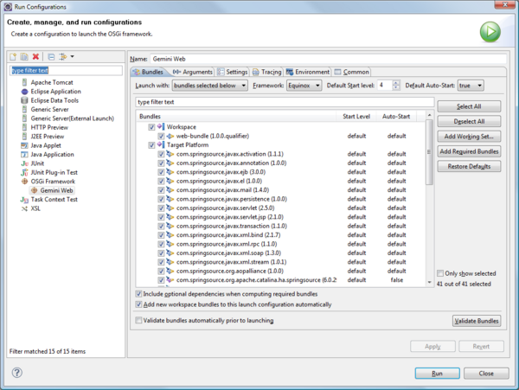Toggle the Target Platform checkbox
Viewport: 519px width, 390px height.
click(151, 145)
